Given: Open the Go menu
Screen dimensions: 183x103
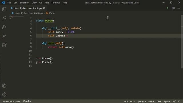Looking at the screenshot, I should [x=41, y=3].
